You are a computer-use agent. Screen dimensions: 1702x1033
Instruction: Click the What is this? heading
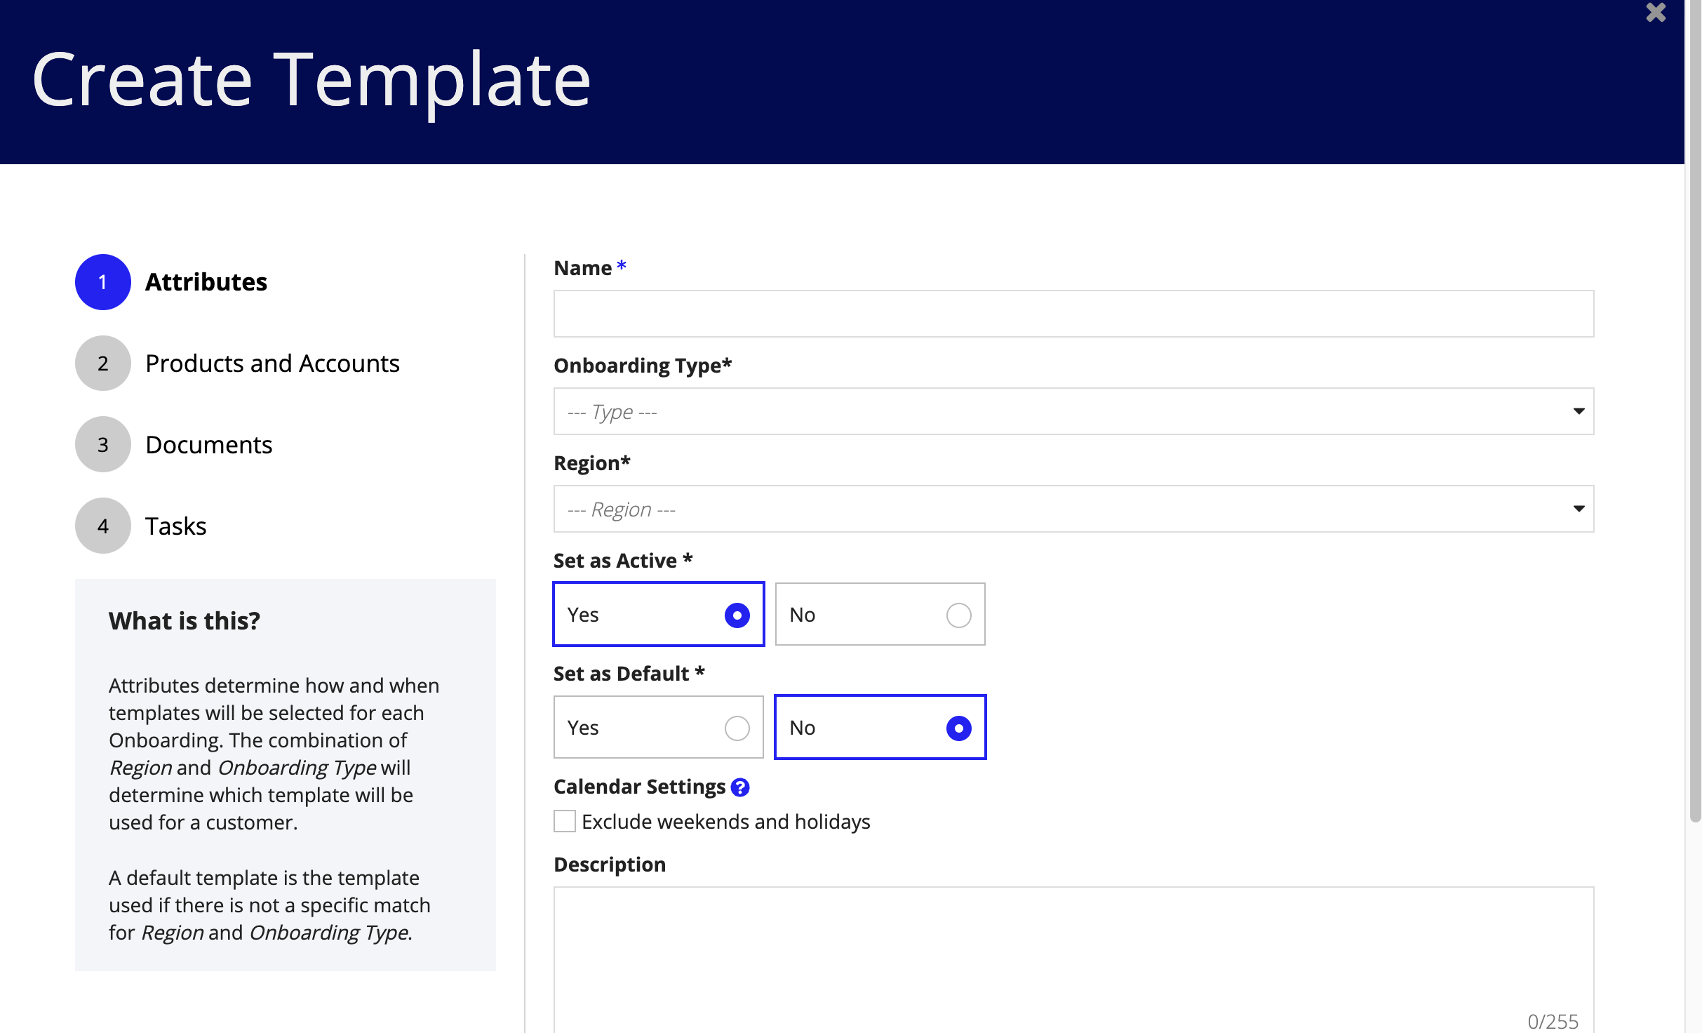click(184, 621)
